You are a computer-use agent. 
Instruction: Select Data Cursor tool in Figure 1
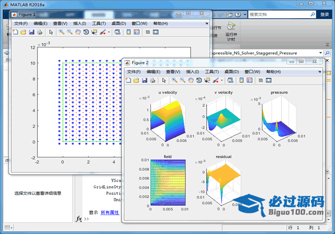coord(94,32)
